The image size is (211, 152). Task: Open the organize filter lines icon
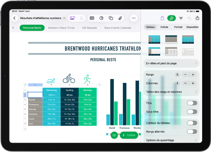181,18
